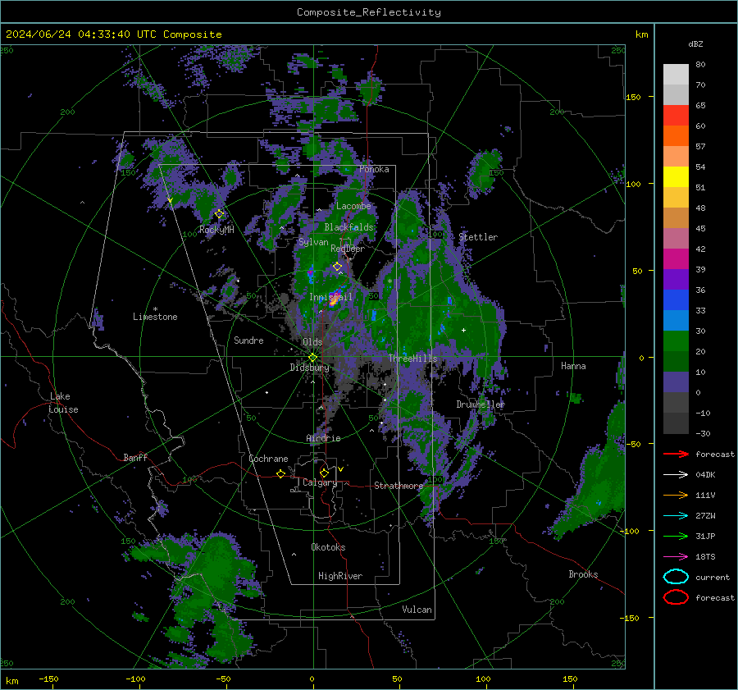Click the Sylvan label on map
The width and height of the screenshot is (738, 690).
point(313,242)
